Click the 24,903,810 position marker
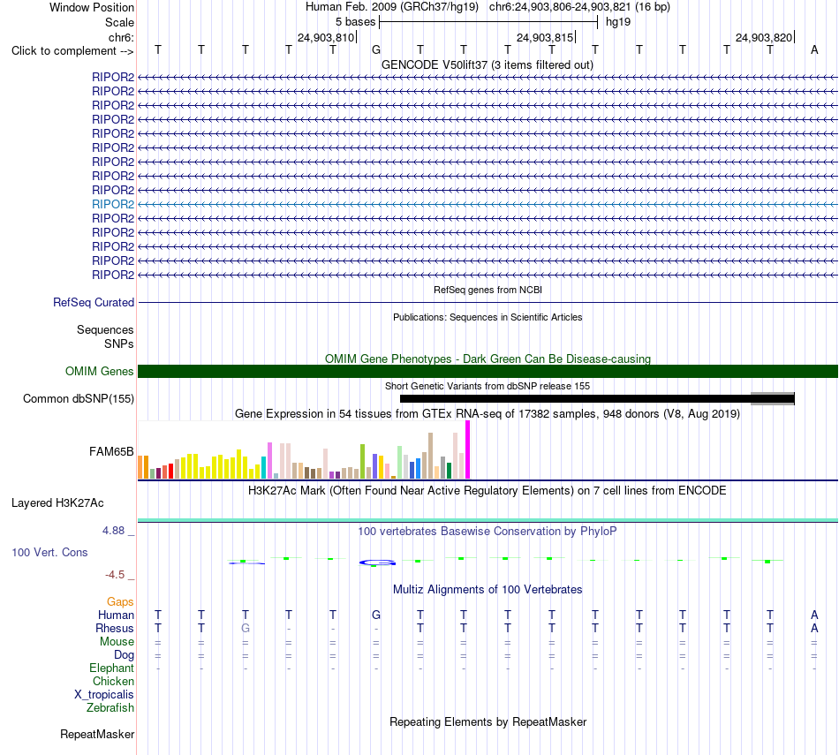This screenshot has width=839, height=755. tap(326, 37)
